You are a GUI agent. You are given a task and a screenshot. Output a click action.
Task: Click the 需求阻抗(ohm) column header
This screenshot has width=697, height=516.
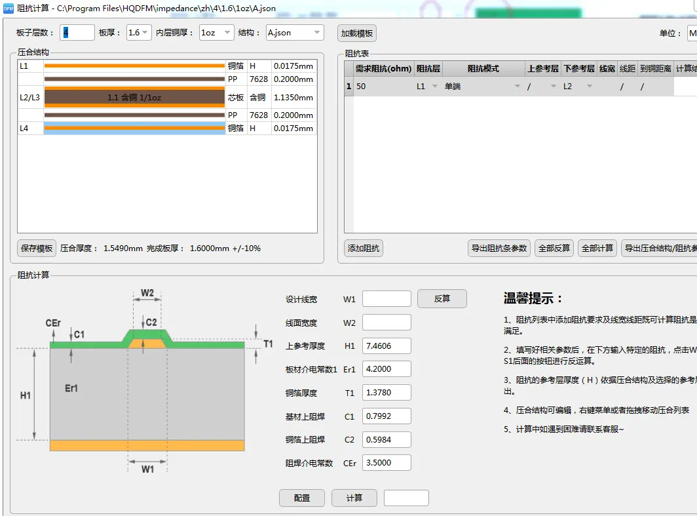384,68
